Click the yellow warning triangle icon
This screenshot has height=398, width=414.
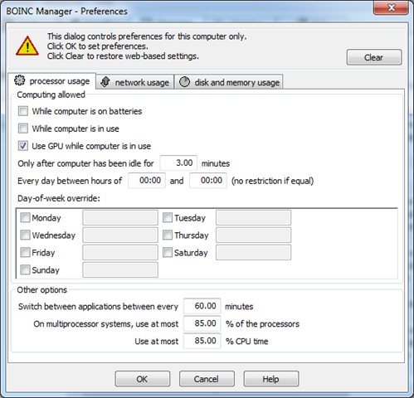27,46
